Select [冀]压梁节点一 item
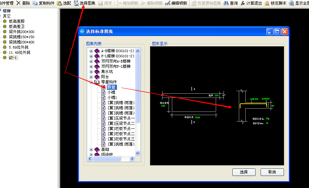309x188 pixels. click(x=121, y=118)
